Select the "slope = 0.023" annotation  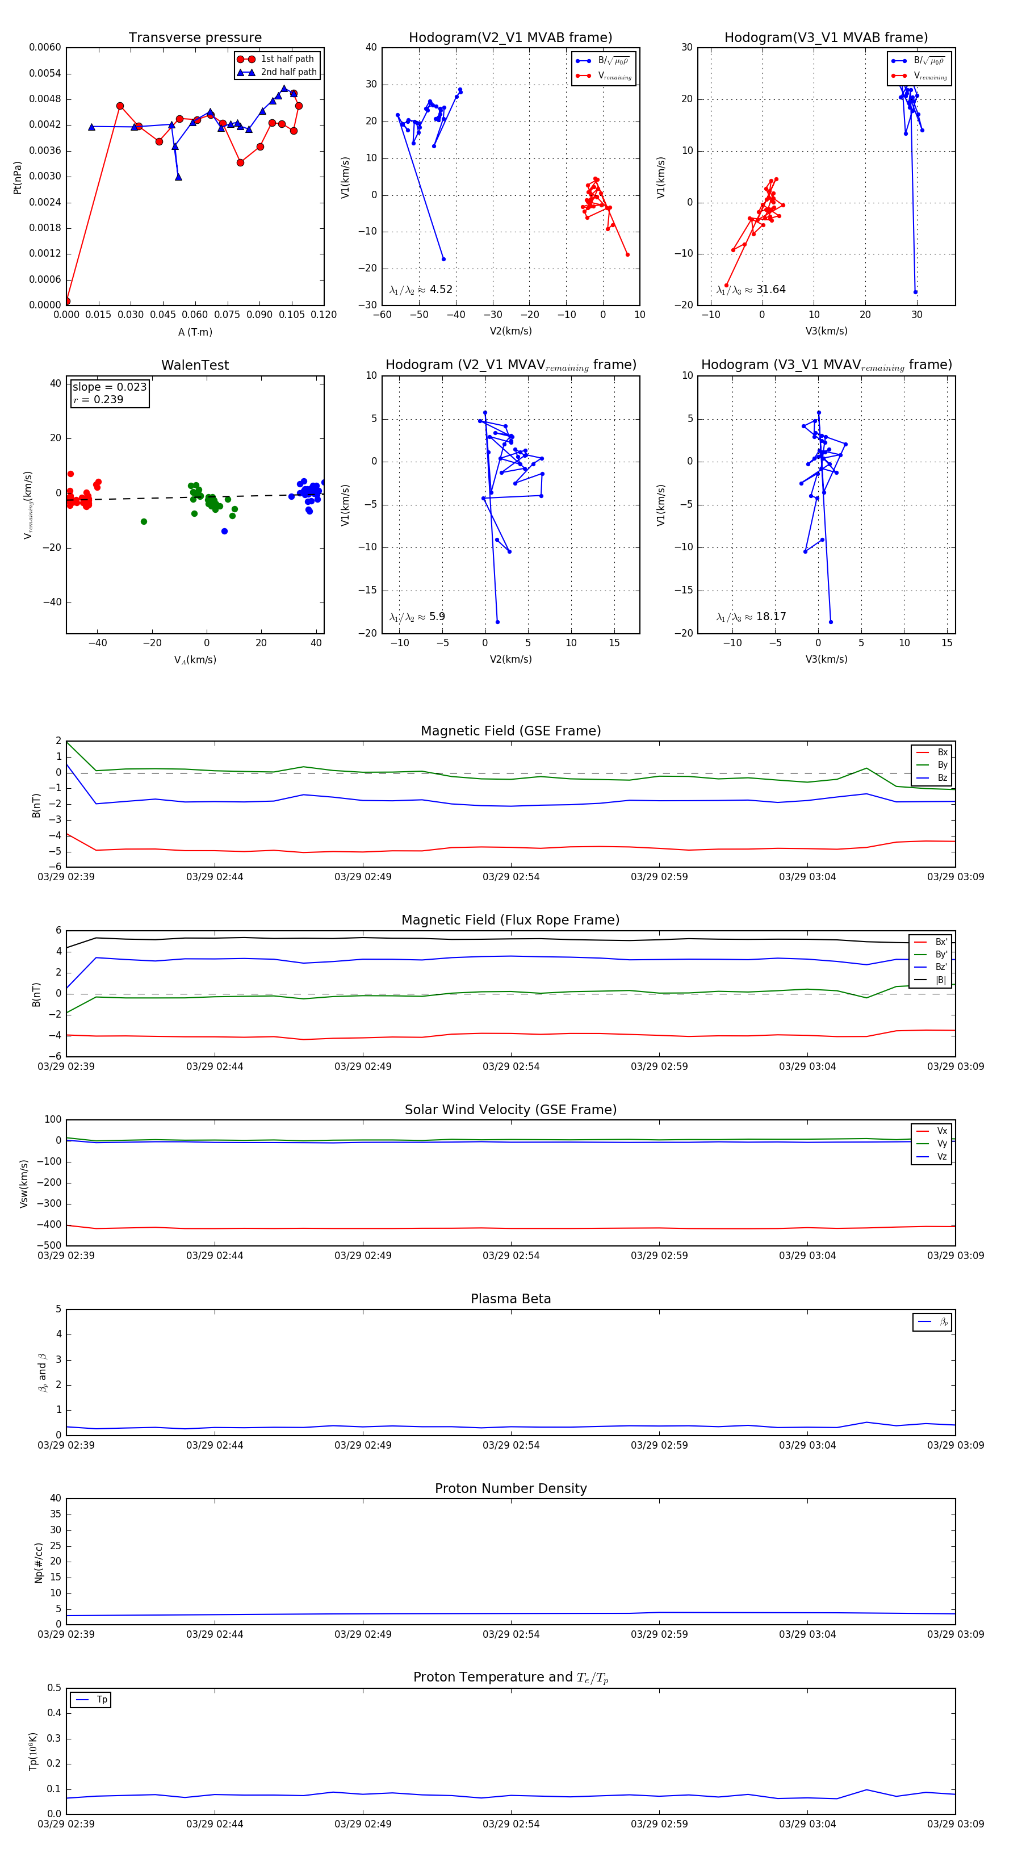[109, 387]
